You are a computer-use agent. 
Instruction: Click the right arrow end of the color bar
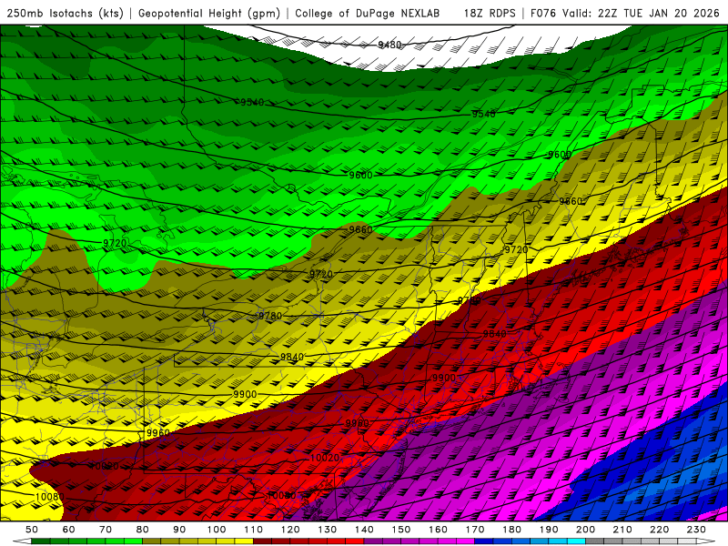coord(706,541)
